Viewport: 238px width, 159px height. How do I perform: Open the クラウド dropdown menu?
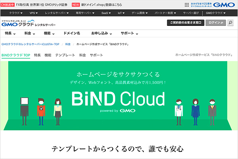tap(16, 13)
